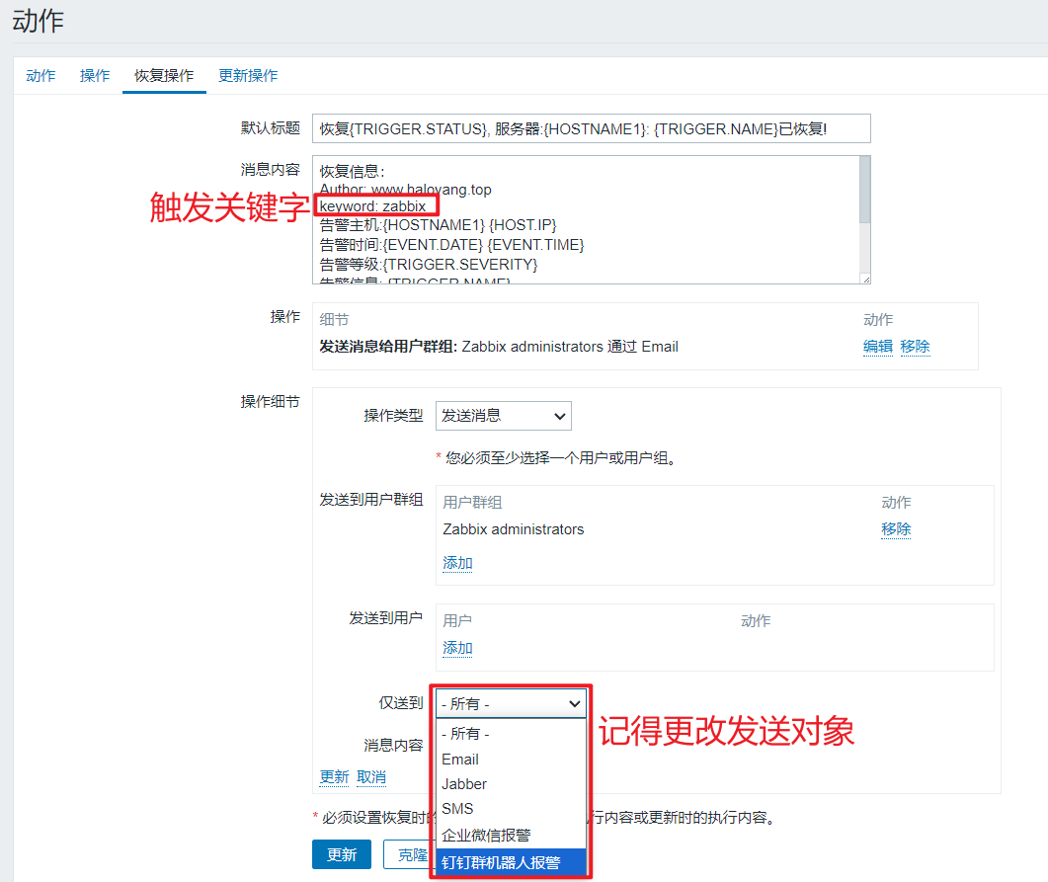Click the 消息内容 textarea scrollbar
This screenshot has width=1048, height=882.
[x=865, y=190]
